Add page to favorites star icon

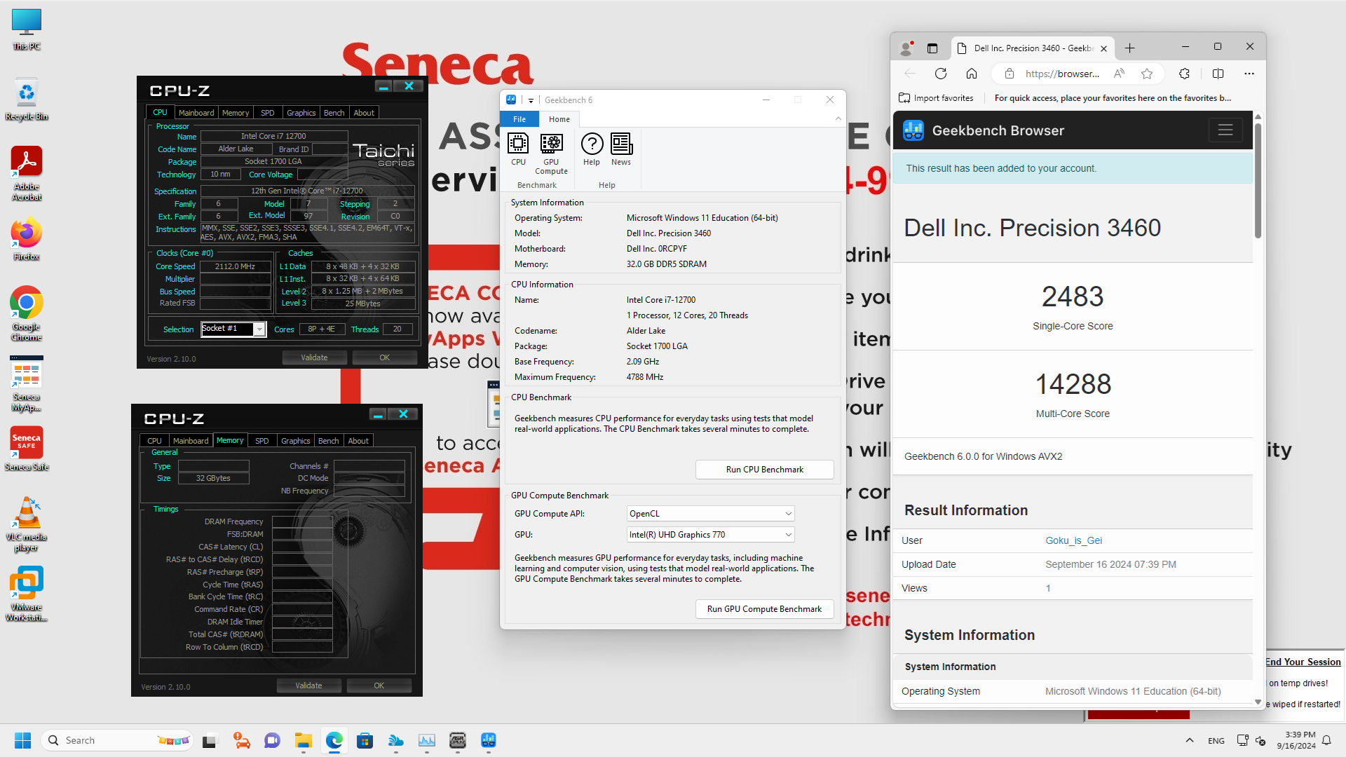pos(1147,74)
